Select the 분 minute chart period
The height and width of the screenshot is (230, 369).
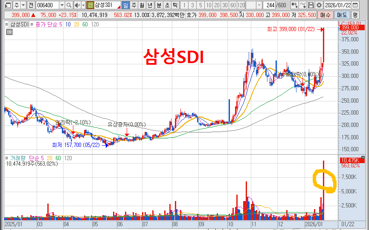[159, 5]
